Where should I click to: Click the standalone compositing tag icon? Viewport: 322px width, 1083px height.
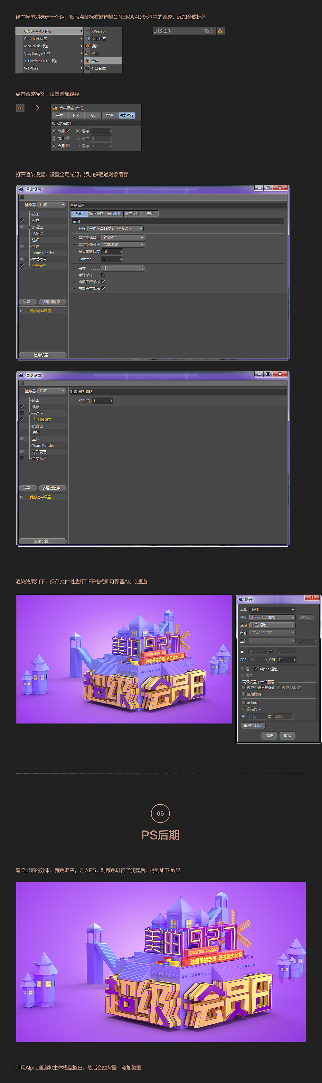(20, 108)
